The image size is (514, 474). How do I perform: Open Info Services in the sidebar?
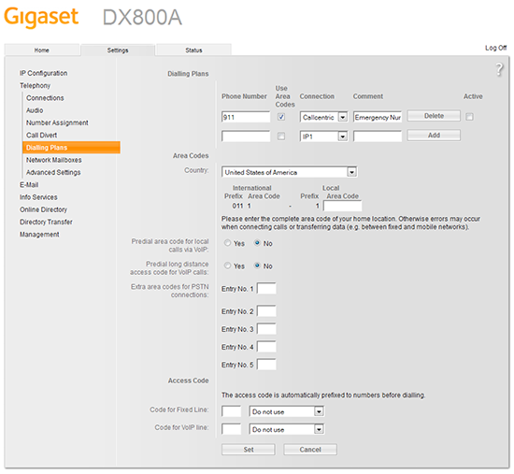point(38,197)
